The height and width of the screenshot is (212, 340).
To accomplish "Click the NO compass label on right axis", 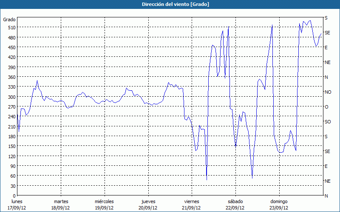I will pos(328,92).
